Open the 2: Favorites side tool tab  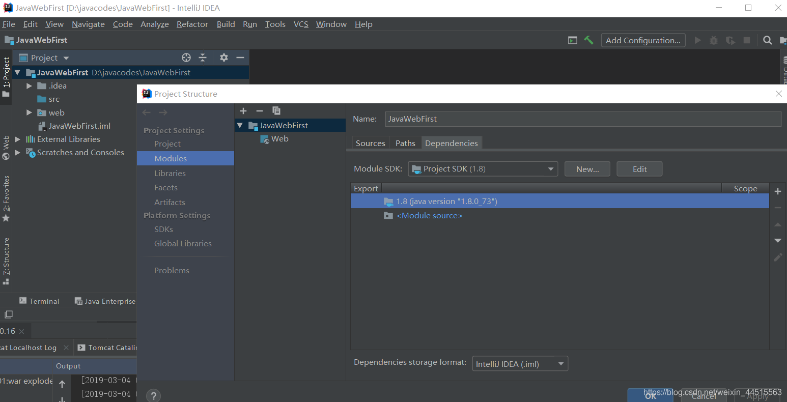(6, 198)
